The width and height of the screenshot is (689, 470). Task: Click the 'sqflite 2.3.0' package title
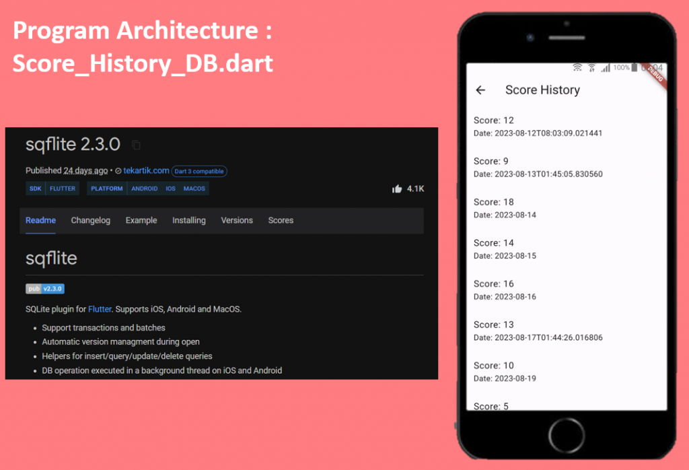pos(73,144)
